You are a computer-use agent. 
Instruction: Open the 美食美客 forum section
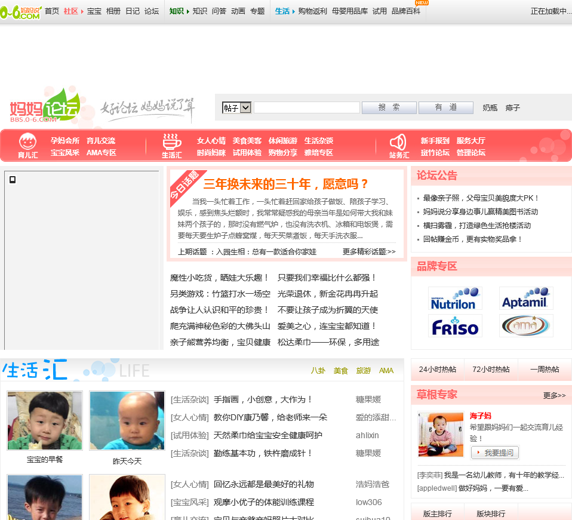point(247,141)
